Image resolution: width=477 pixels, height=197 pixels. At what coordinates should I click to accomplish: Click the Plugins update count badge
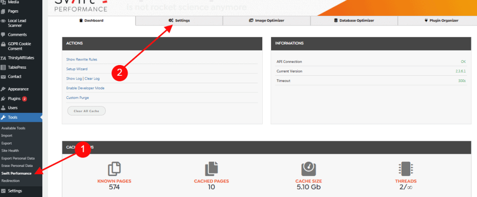(24, 98)
